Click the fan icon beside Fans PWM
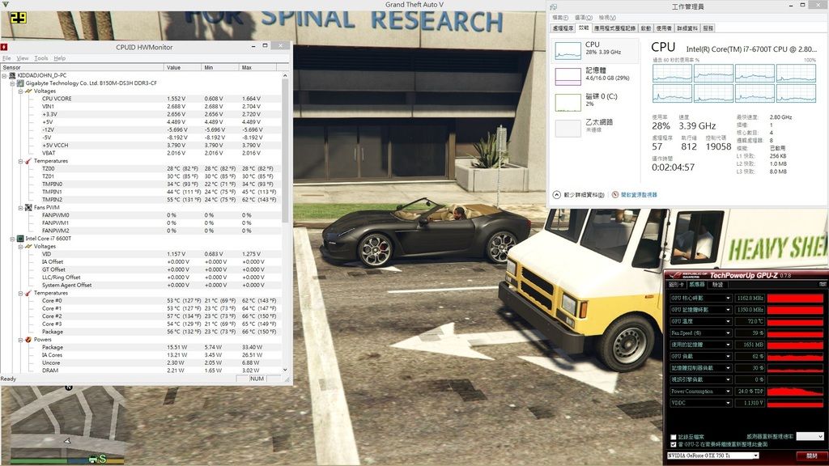Viewport: 829px width, 466px height. click(x=28, y=208)
